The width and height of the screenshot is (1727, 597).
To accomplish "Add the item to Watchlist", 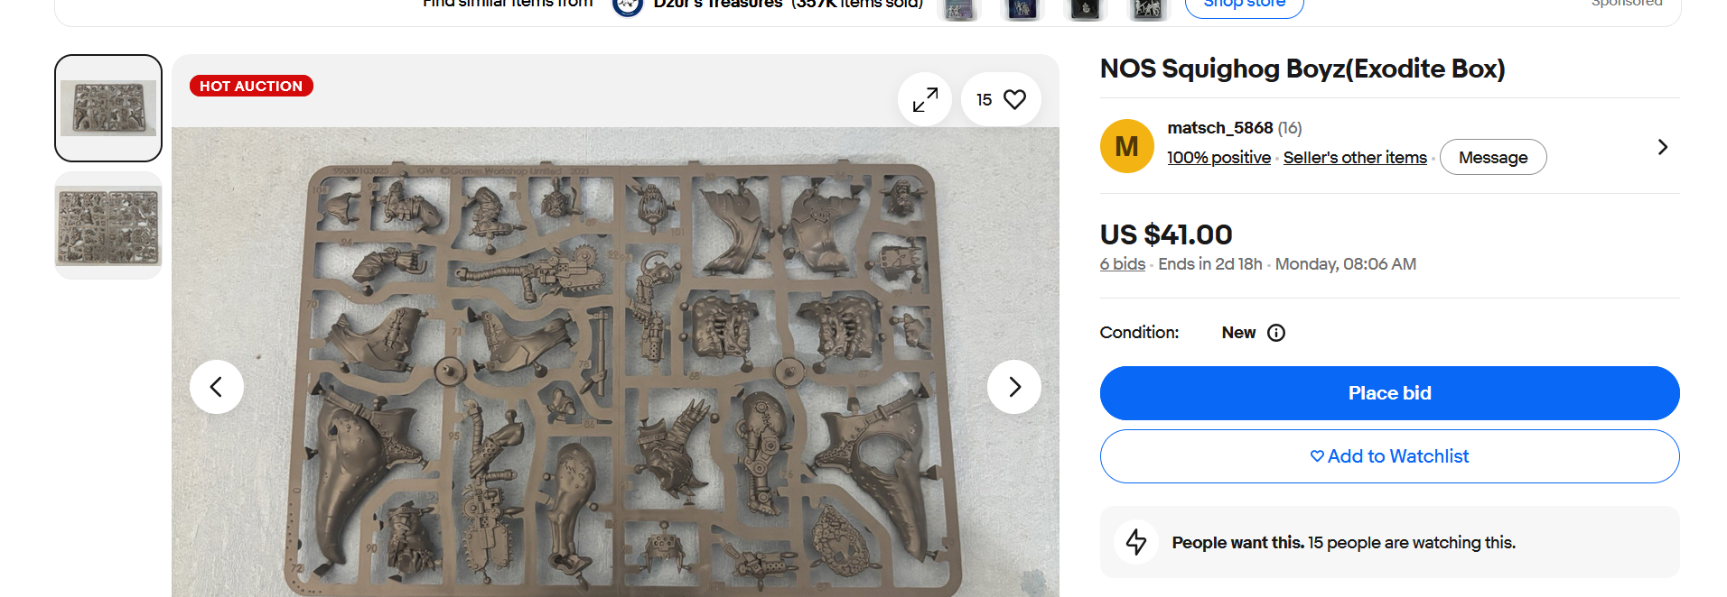I will [1389, 456].
